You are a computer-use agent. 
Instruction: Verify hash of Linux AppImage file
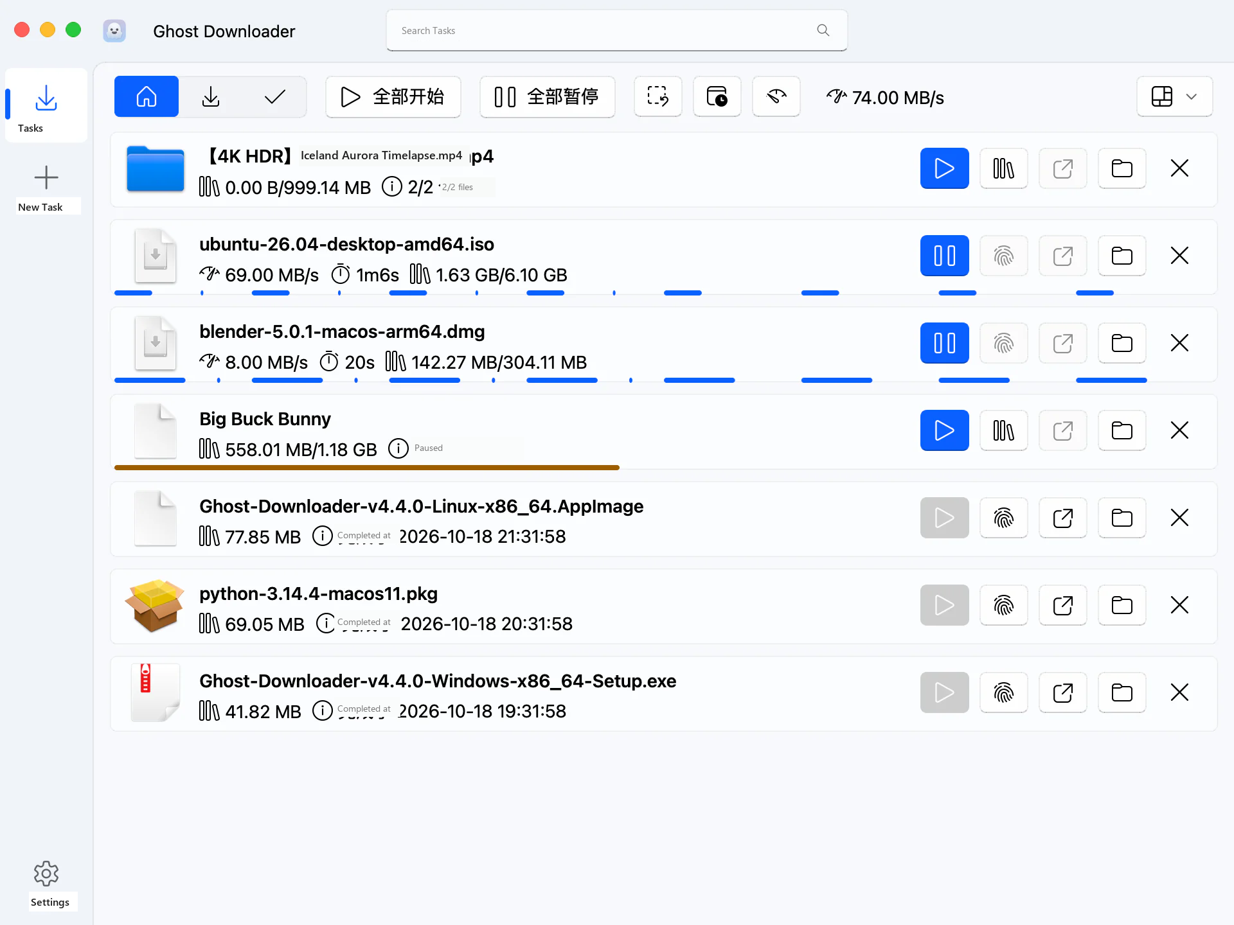click(1004, 518)
